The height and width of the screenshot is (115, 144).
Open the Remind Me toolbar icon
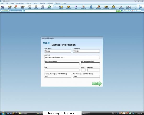[x=83, y=7]
